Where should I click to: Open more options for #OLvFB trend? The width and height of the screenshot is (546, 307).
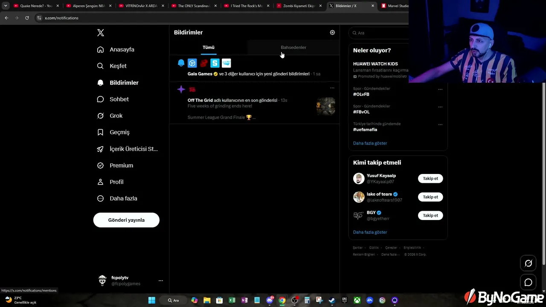(440, 90)
